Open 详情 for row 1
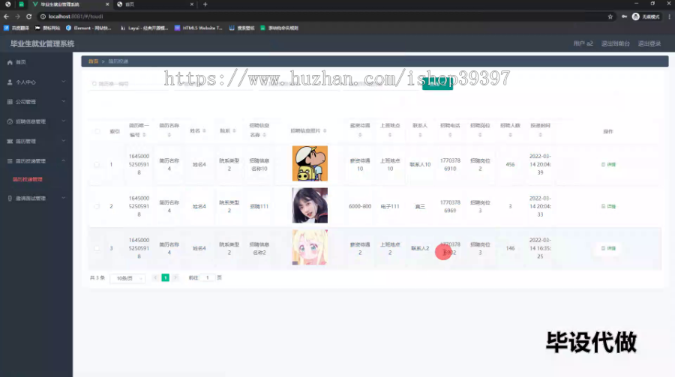The height and width of the screenshot is (377, 675). click(x=608, y=164)
